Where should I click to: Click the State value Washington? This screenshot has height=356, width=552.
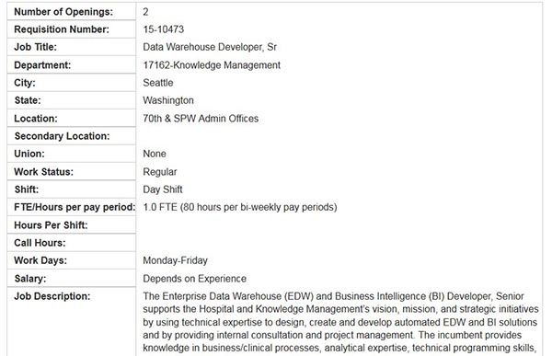point(168,100)
